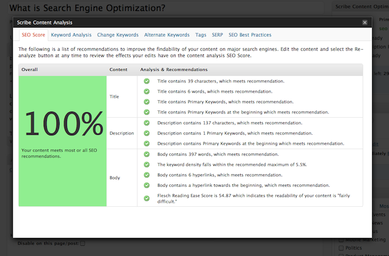The image size is (389, 256).
Task: Click check icon beside Flesch Reading Ease Score
Action: (146, 198)
